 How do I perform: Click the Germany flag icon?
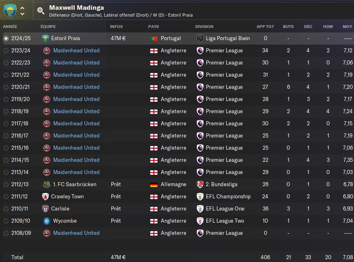click(154, 184)
